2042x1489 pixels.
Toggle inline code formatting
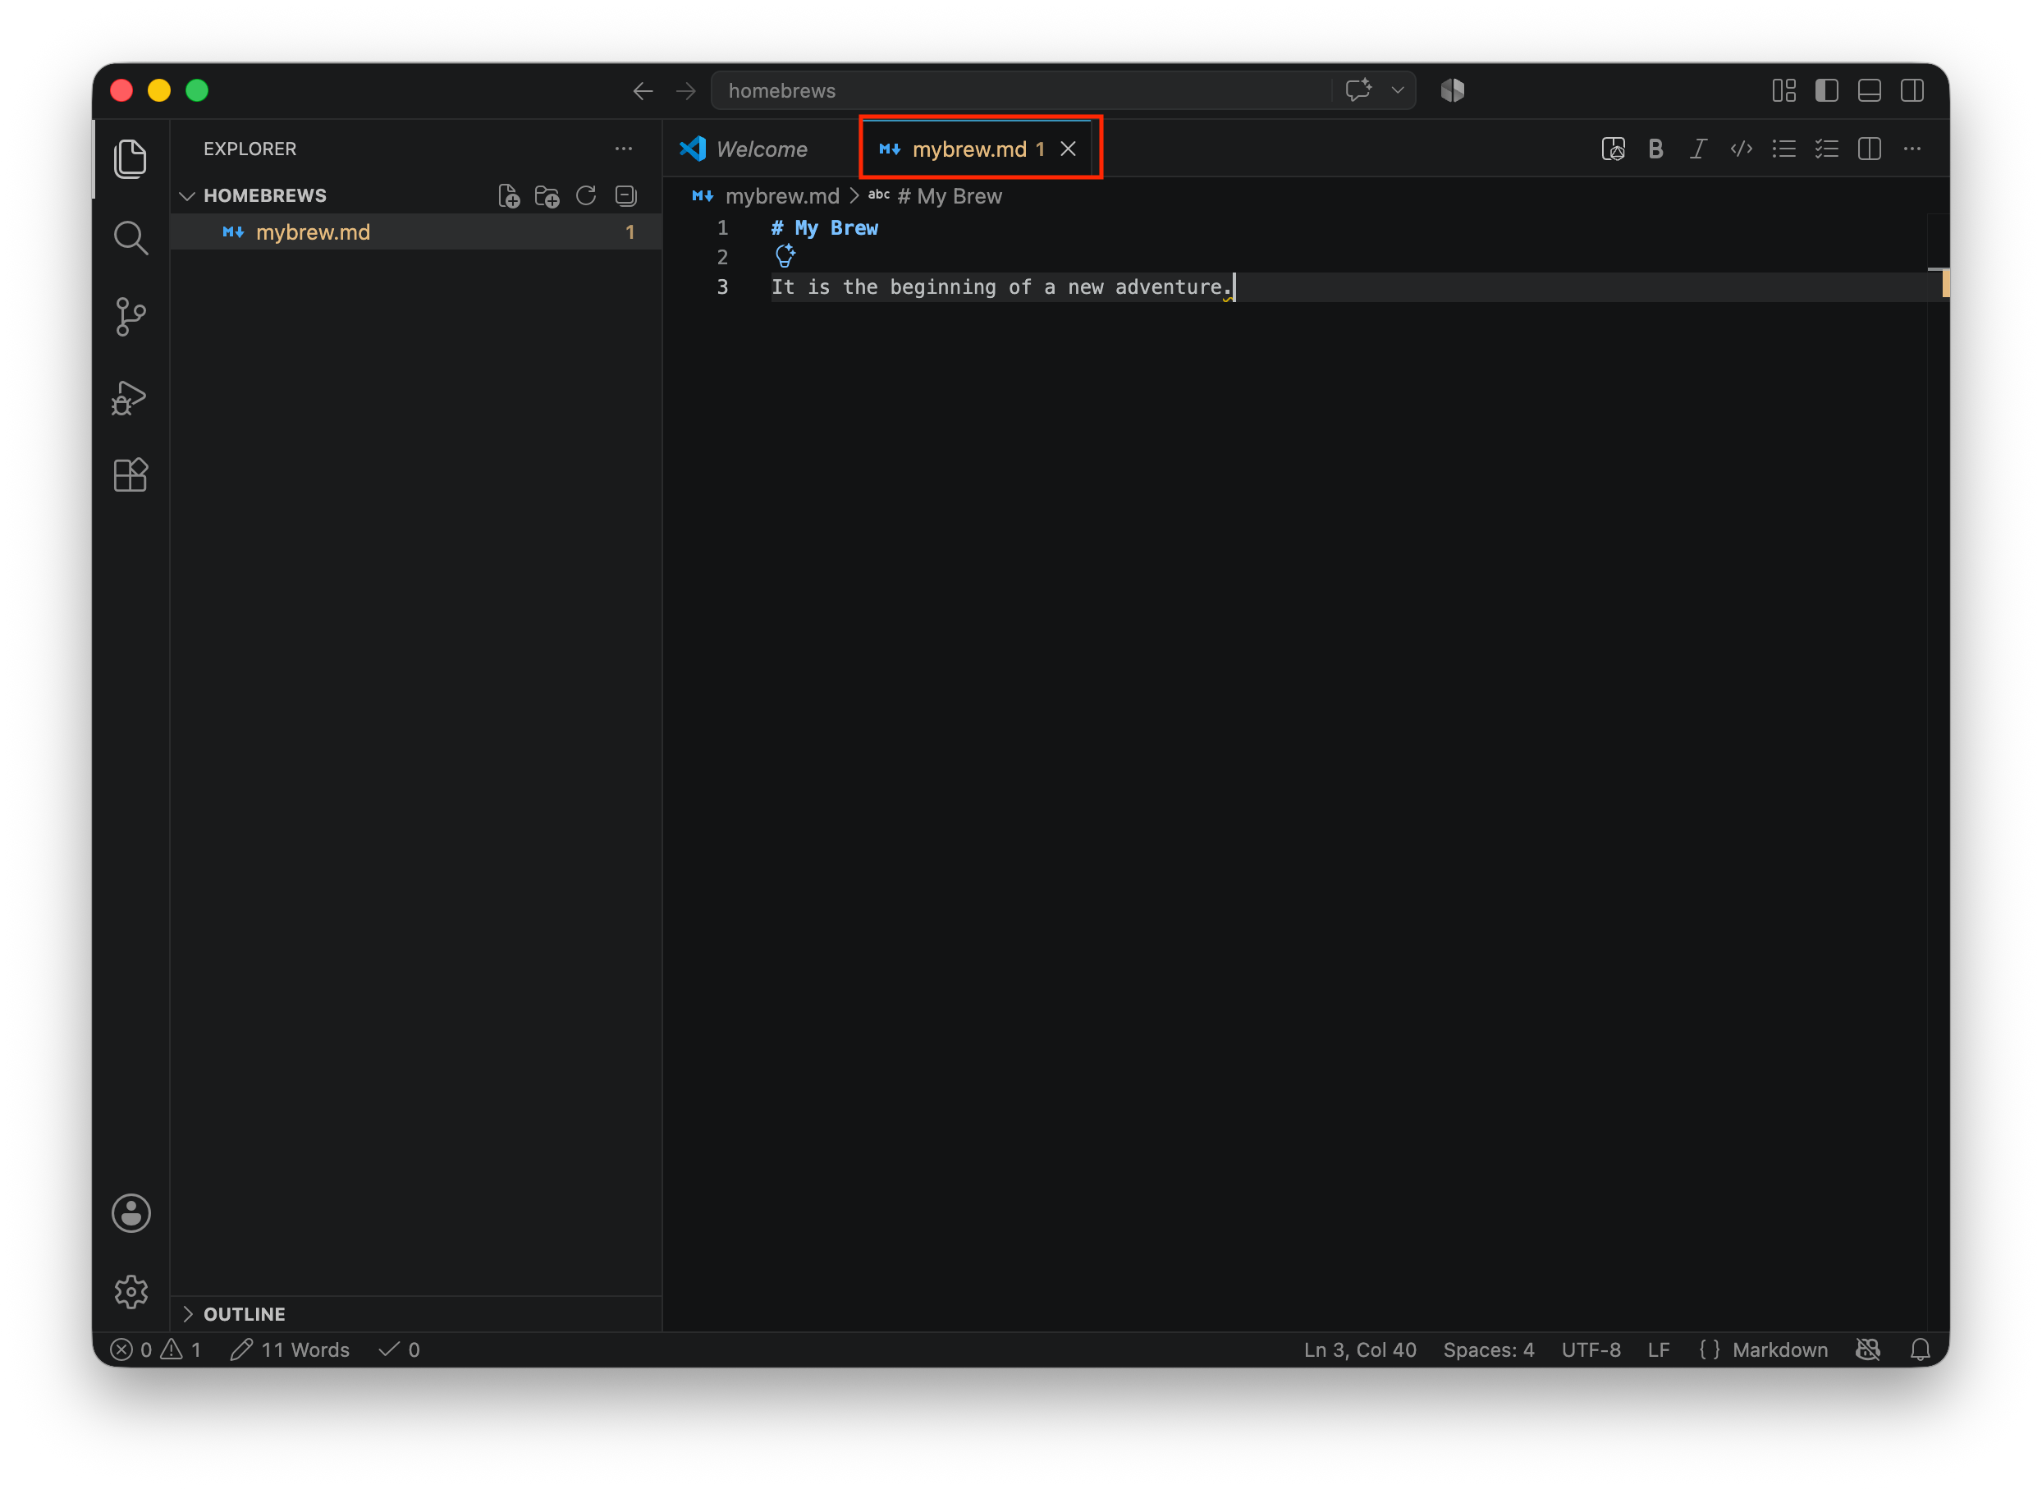click(x=1741, y=149)
